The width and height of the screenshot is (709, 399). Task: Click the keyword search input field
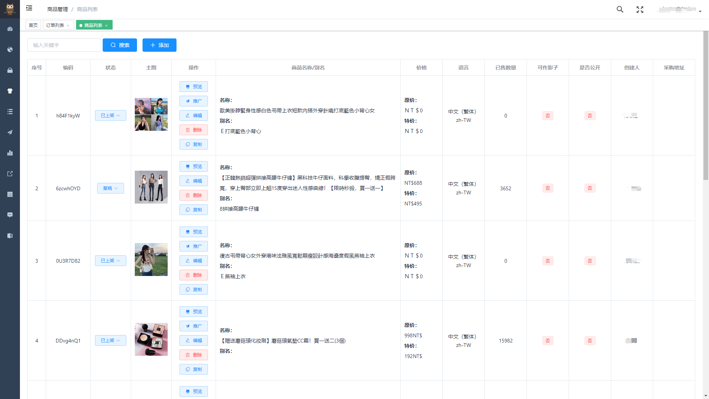(x=64, y=45)
